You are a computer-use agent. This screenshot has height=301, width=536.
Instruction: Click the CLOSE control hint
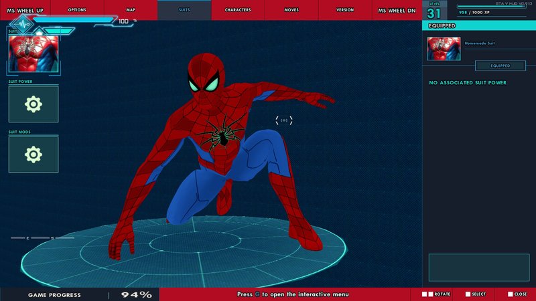[x=517, y=294]
